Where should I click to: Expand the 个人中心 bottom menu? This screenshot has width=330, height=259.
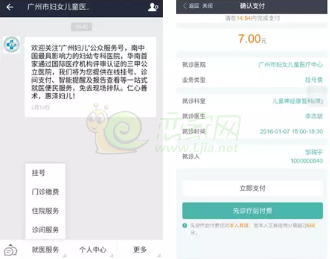click(x=93, y=250)
